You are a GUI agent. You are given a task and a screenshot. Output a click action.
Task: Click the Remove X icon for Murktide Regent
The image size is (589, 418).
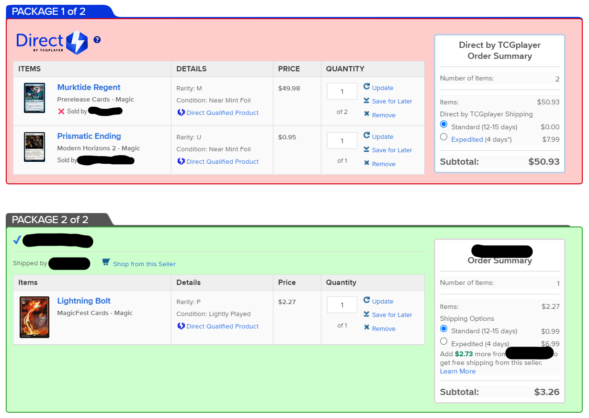tap(367, 114)
